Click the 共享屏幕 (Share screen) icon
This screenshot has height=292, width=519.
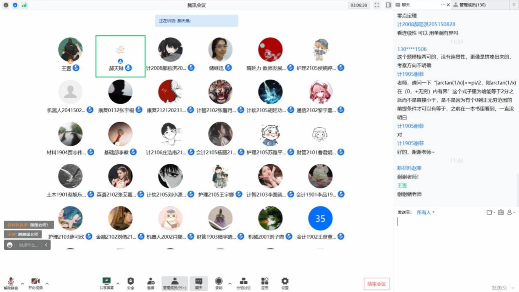point(107,282)
